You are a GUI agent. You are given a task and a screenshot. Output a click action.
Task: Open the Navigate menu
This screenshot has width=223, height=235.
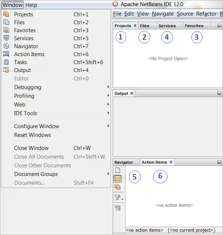point(163,14)
